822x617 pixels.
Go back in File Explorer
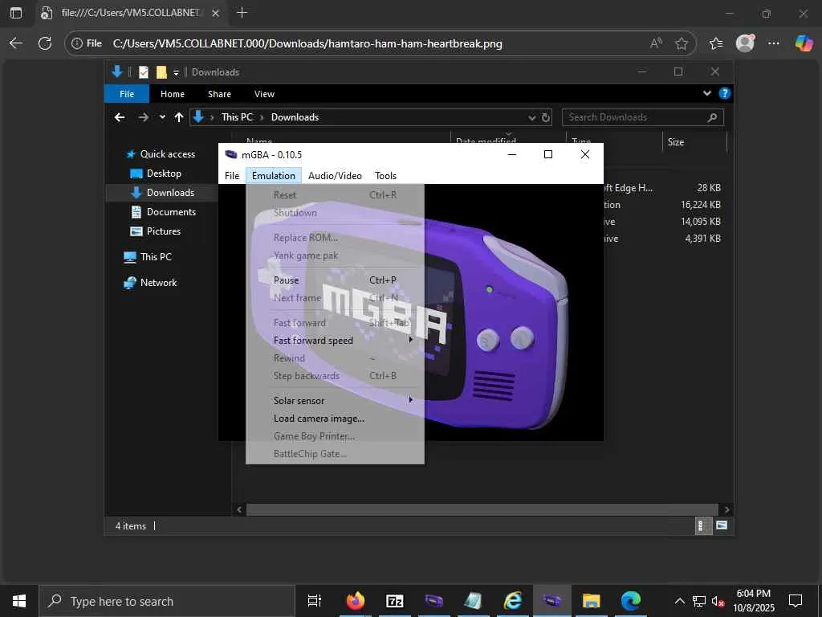[120, 117]
